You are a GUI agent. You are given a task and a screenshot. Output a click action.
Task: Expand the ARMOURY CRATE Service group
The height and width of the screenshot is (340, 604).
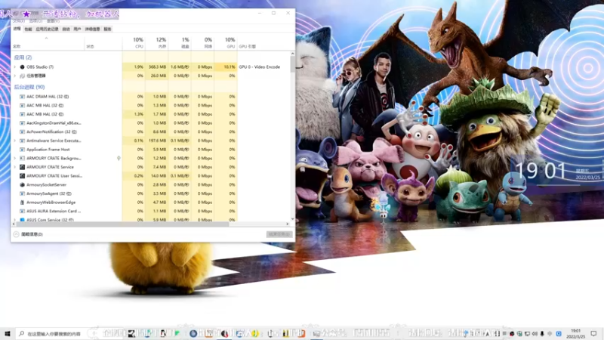point(15,167)
